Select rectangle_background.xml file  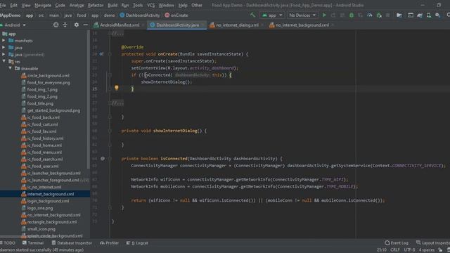point(52,222)
